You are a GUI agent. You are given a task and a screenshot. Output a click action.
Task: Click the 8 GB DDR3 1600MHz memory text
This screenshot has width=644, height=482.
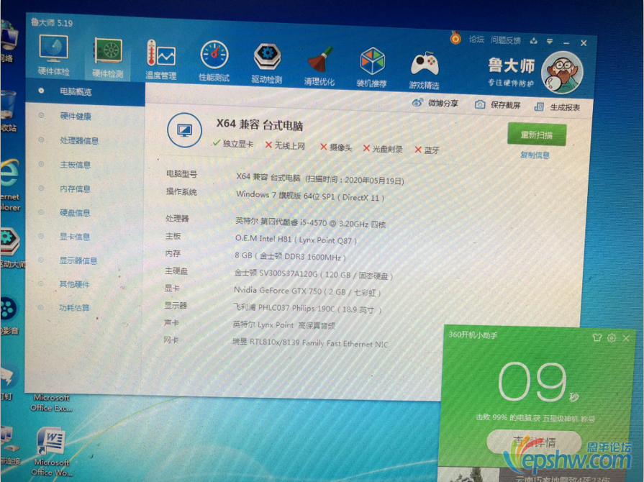click(291, 257)
